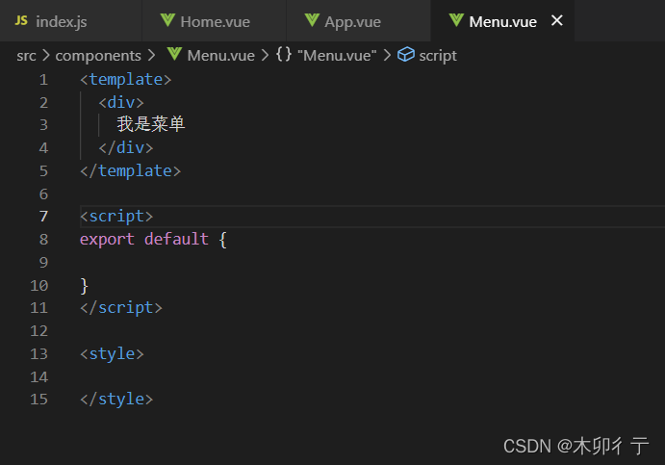The height and width of the screenshot is (465, 665).
Task: Click the chevron before script breadcrumb
Action: [x=387, y=55]
